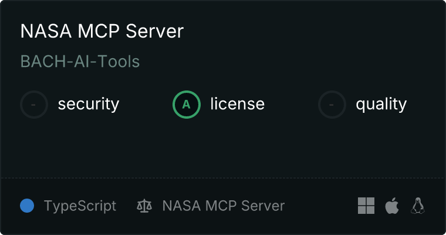Click the dashed divider above the footer
Viewport: 446px width, 235px height.
[223, 177]
